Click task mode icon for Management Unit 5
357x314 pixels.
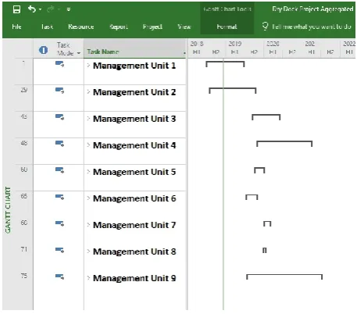(59, 170)
